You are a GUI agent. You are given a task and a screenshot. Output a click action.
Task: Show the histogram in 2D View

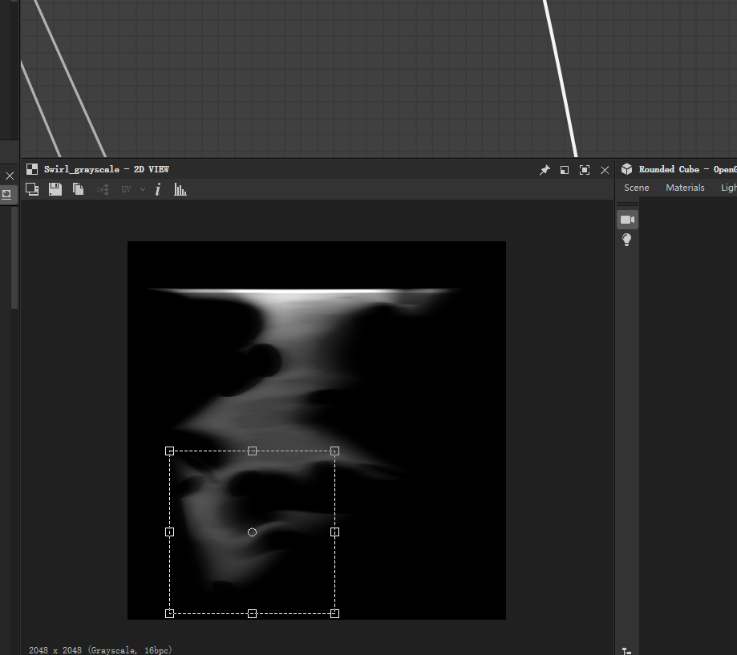180,189
